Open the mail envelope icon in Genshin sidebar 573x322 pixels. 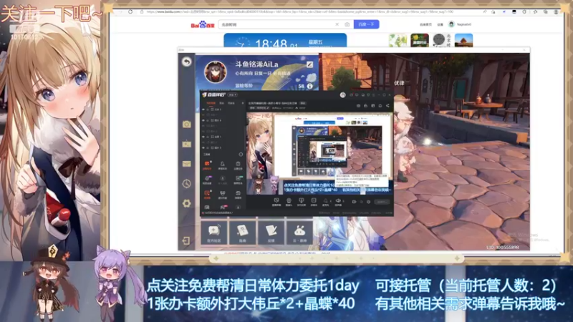(x=187, y=164)
